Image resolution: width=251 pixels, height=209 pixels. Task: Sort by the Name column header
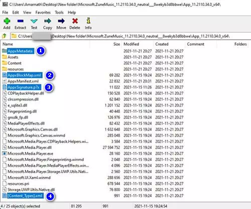[x=8, y=44]
